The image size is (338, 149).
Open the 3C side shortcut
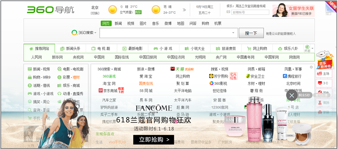click(x=324, y=83)
